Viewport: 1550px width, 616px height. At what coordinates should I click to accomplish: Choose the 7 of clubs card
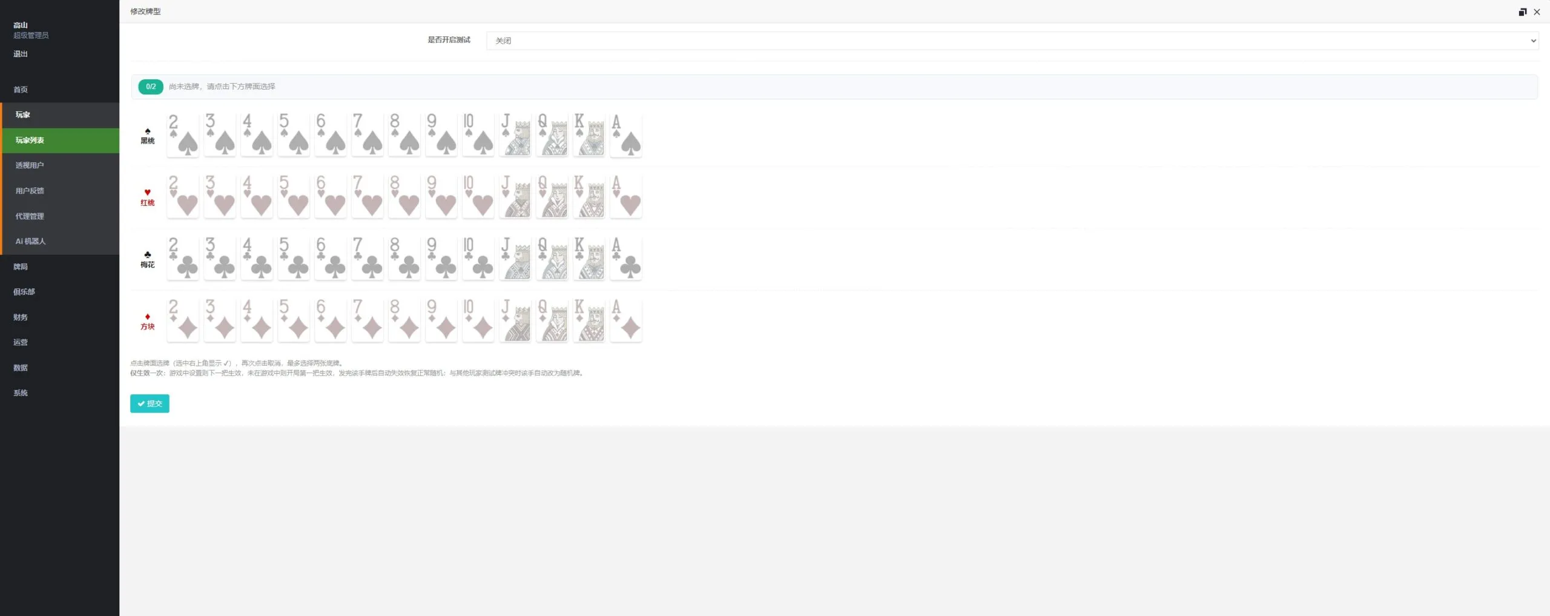click(367, 258)
